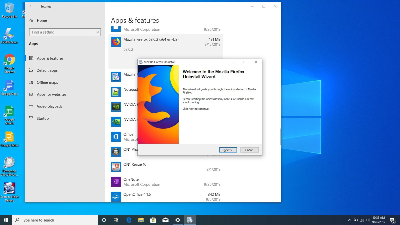Open the Action Center notifications
Viewport: 400px width, 225px height.
click(392, 220)
